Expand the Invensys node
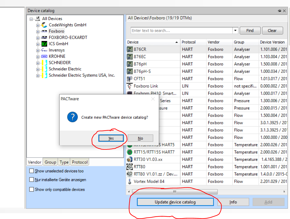The height and width of the screenshot is (219, 290). [38, 51]
